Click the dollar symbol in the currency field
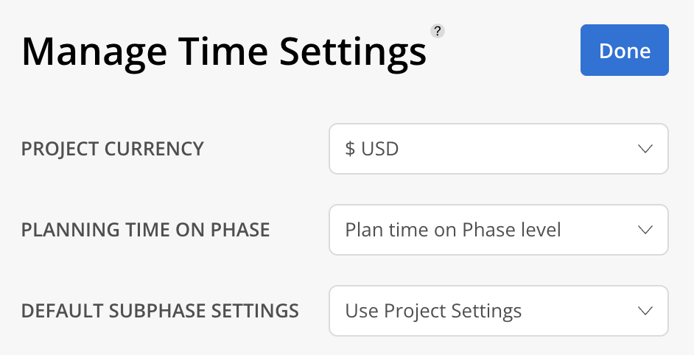This screenshot has height=355, width=694. 350,149
